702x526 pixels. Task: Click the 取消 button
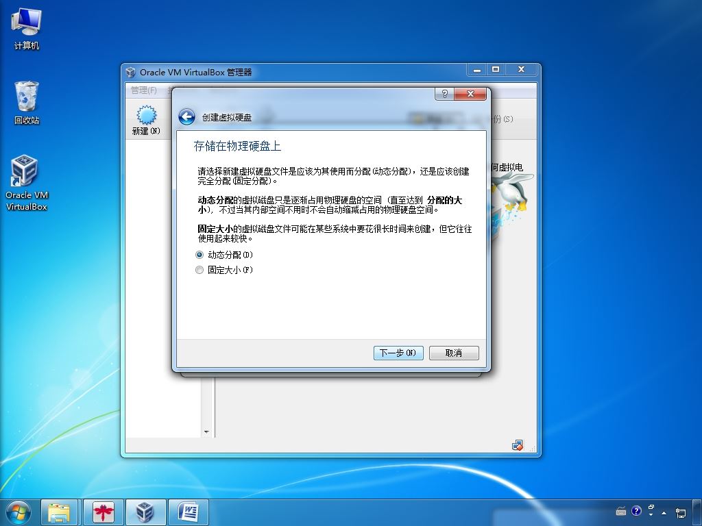pyautogui.click(x=454, y=353)
